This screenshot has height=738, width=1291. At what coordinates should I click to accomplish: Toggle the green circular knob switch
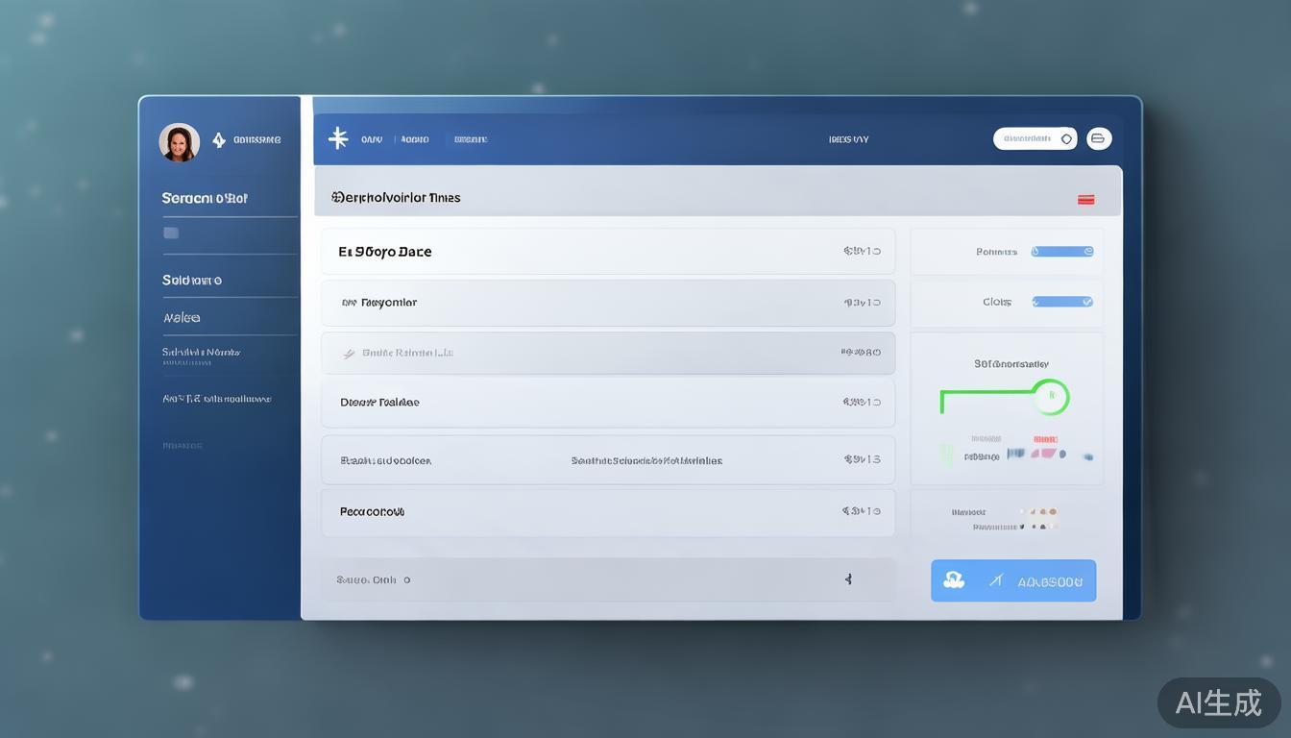(1052, 396)
